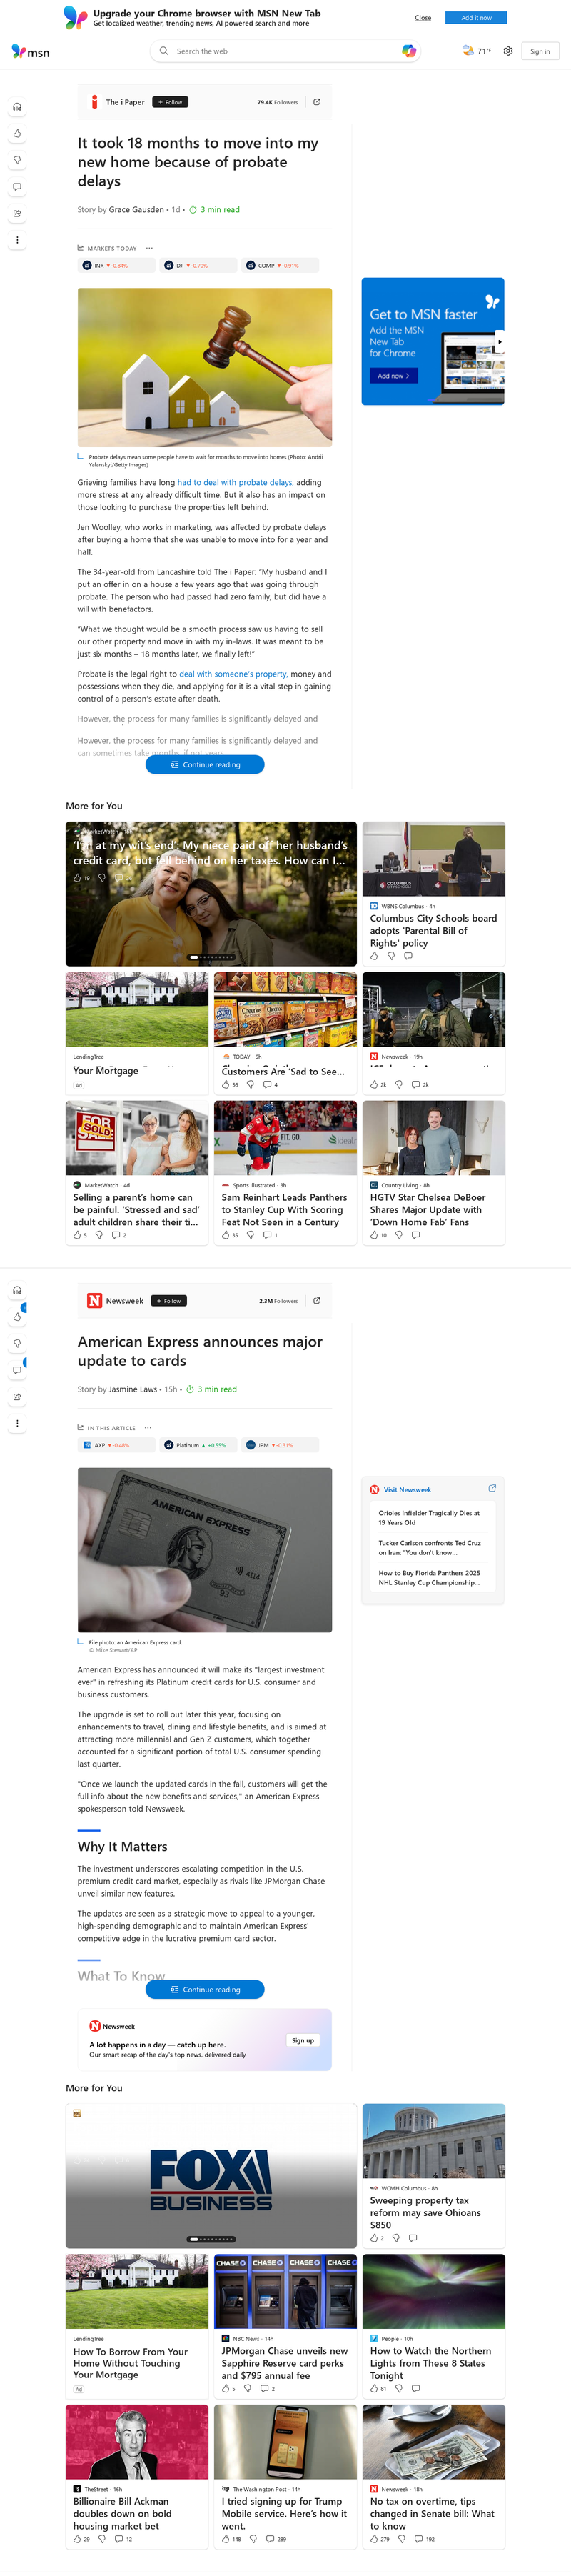Screen dimensions: 571x2576
Task: Check the 71° weather widget
Action: 476,51
